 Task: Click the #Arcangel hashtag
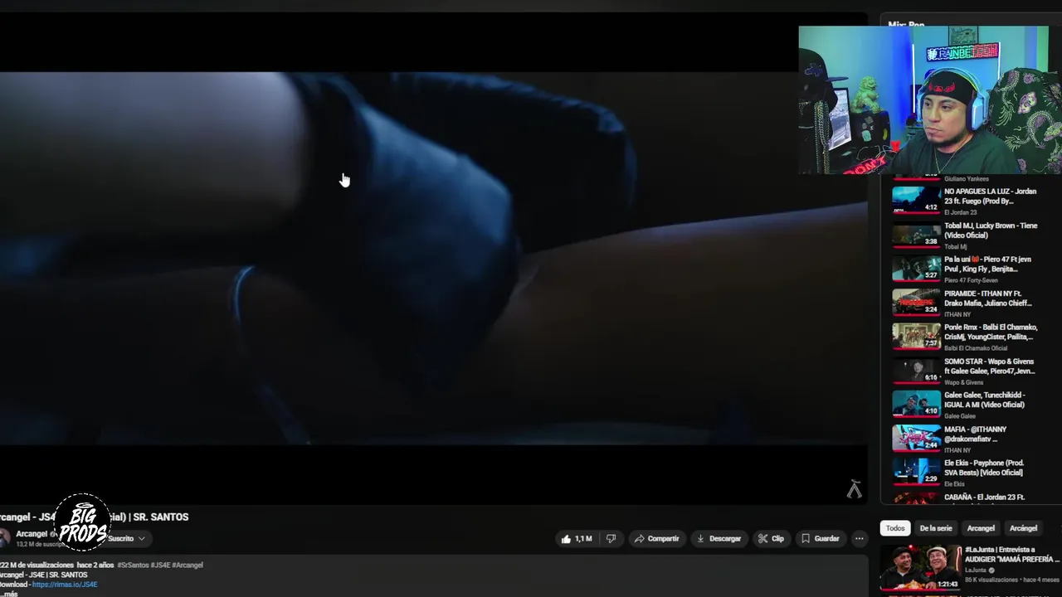click(x=188, y=565)
